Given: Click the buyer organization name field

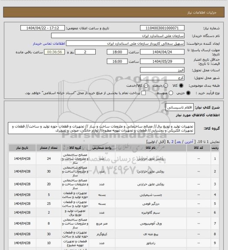Looking at the screenshot, I should [117, 36].
